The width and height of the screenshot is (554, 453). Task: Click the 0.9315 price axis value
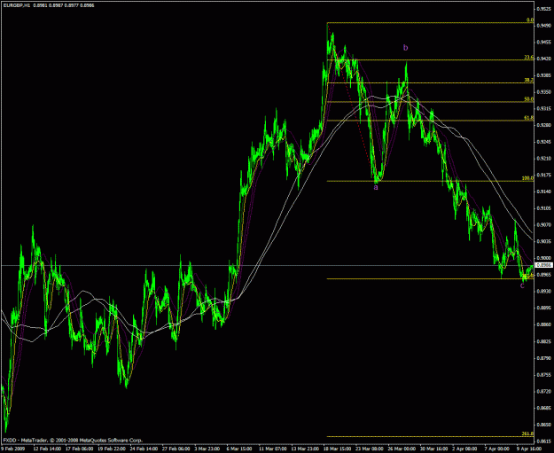click(543, 108)
